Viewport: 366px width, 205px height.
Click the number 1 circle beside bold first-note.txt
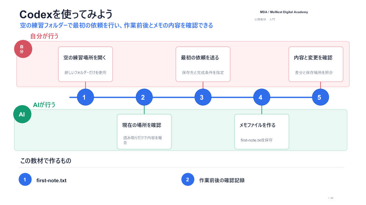coord(25,180)
